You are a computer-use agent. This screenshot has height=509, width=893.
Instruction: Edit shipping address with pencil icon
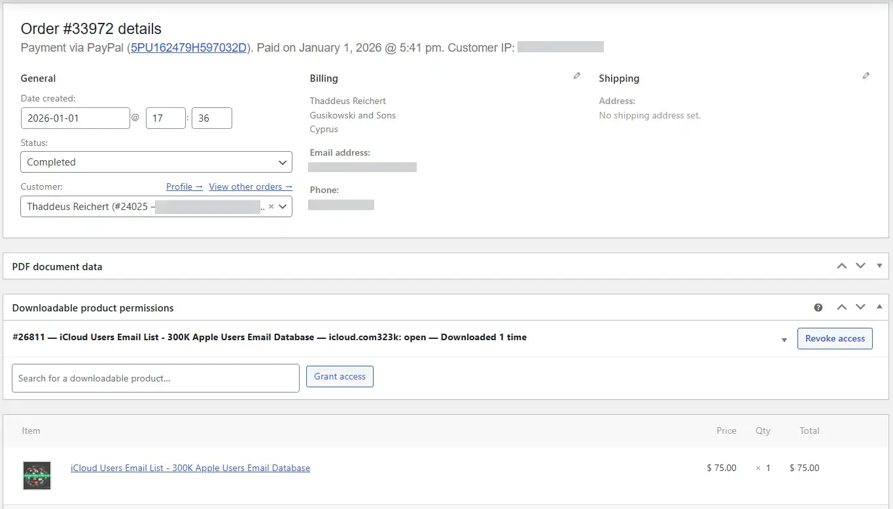click(x=866, y=76)
